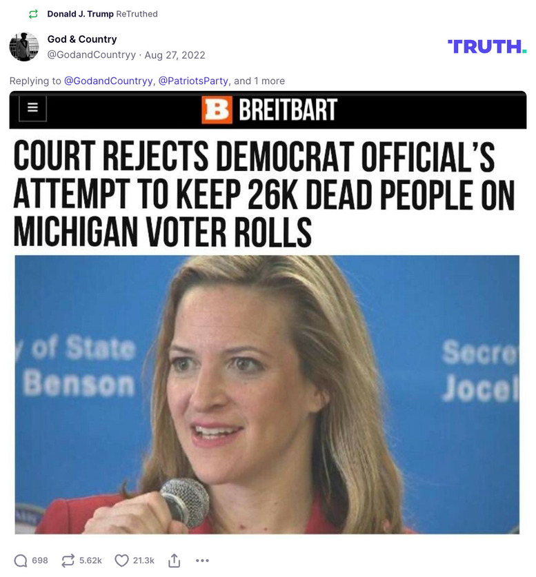The image size is (536, 577).
Task: Open the Aug 27, 2022 post timestamp
Action: [175, 55]
